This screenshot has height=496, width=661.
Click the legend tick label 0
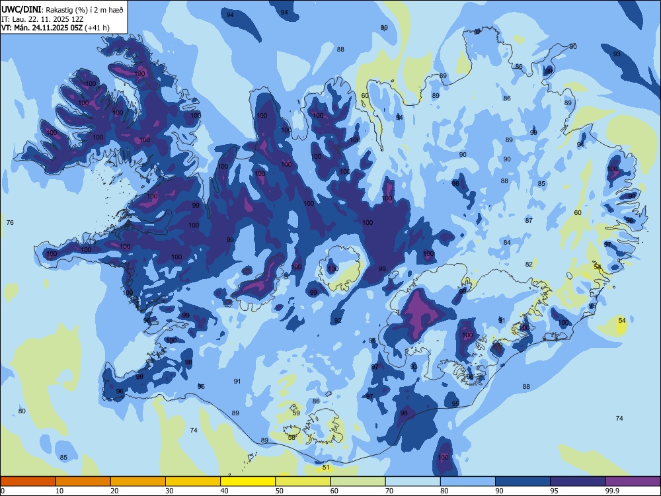point(3,491)
